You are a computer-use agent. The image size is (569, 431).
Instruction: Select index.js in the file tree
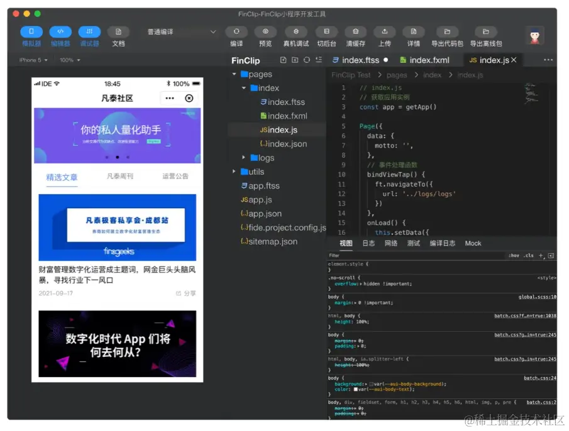click(x=279, y=130)
